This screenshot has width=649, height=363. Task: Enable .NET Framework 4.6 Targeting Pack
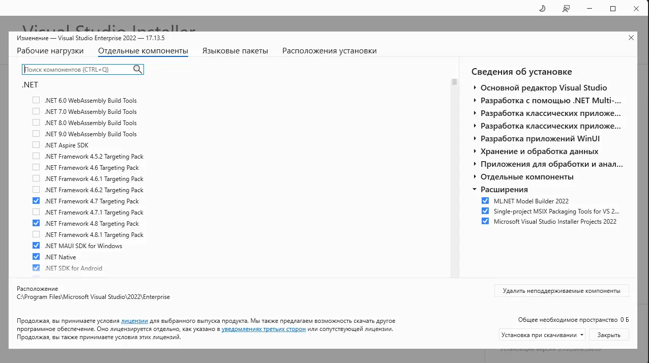coord(36,167)
